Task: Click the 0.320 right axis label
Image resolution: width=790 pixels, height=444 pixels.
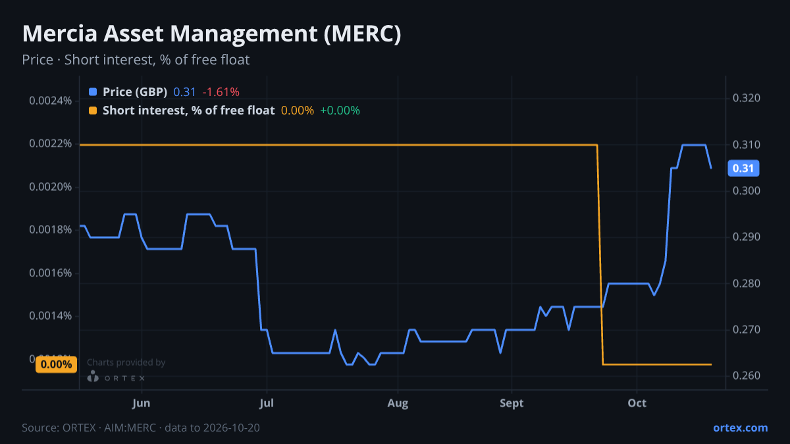Action: [747, 98]
